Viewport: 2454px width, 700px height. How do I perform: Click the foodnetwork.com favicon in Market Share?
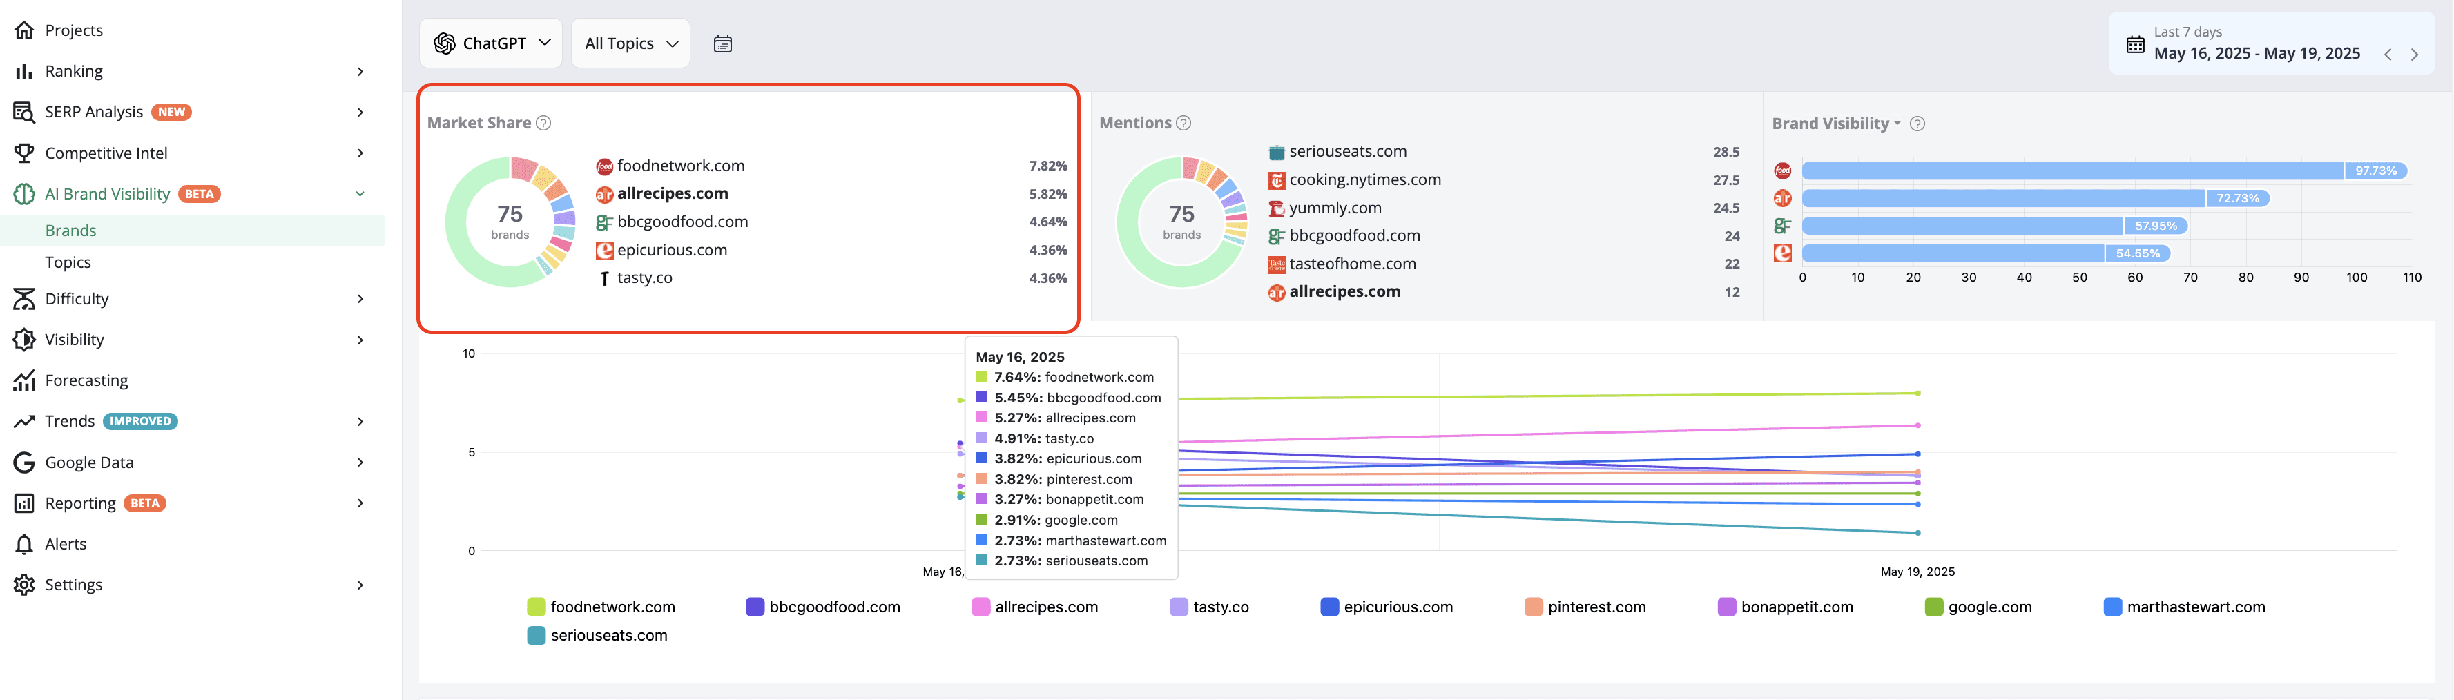pyautogui.click(x=604, y=166)
